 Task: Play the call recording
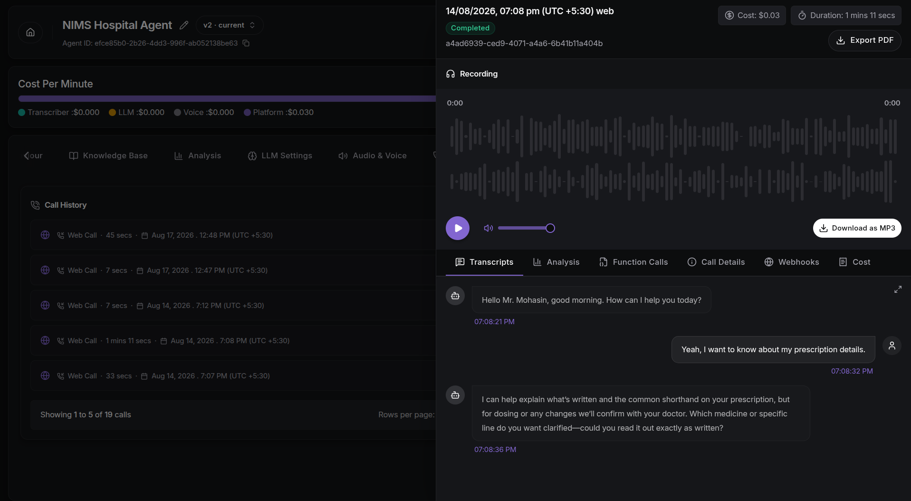(x=458, y=228)
